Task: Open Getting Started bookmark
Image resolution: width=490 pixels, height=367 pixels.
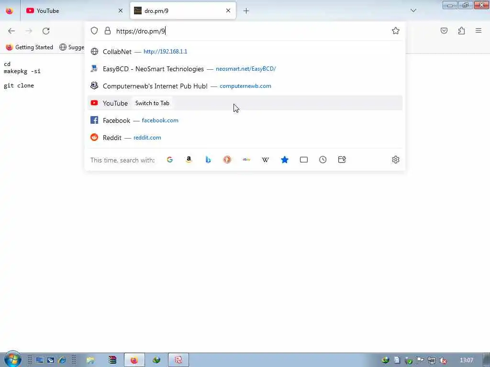Action: [29, 47]
